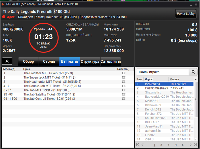Image resolution: width=200 pixels, height=149 pixels.
Task: Click the player list scrollbar thumb
Action: pos(195,99)
